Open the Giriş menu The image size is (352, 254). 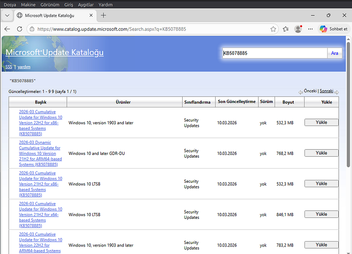click(69, 5)
